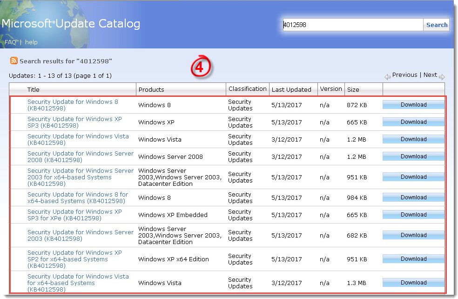
Task: Click the Previous page arrow icon
Action: coord(387,77)
